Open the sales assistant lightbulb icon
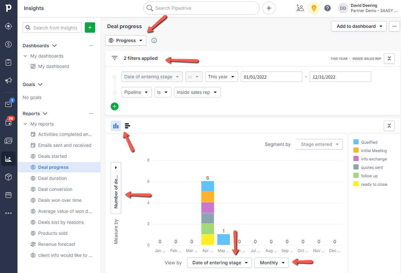Viewport: 401px width, 273px height. point(314,8)
